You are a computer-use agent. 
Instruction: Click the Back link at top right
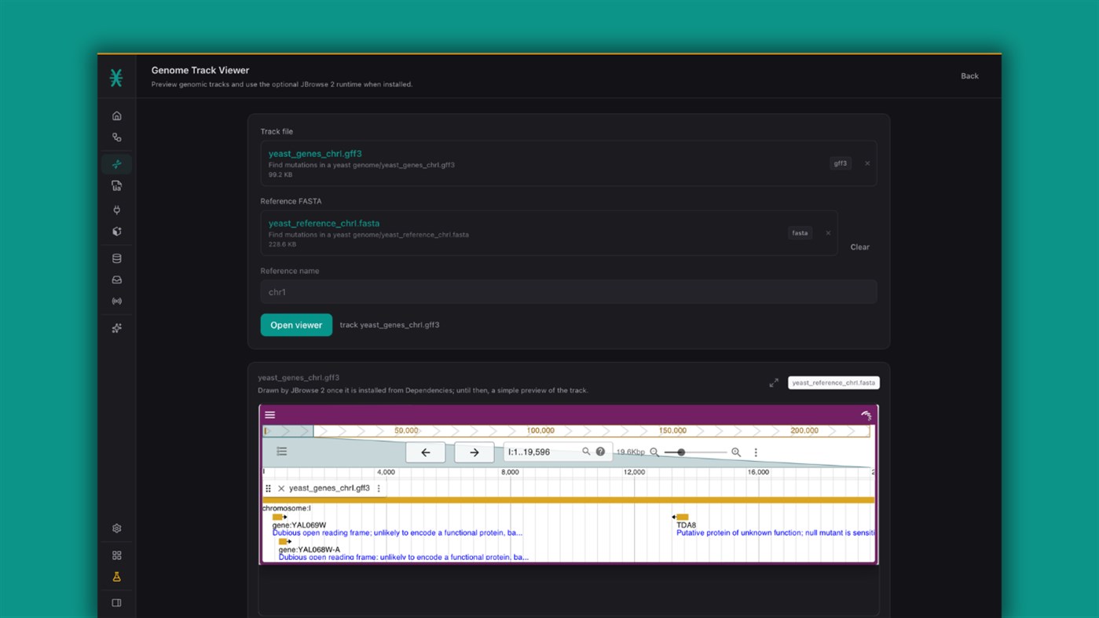(969, 76)
